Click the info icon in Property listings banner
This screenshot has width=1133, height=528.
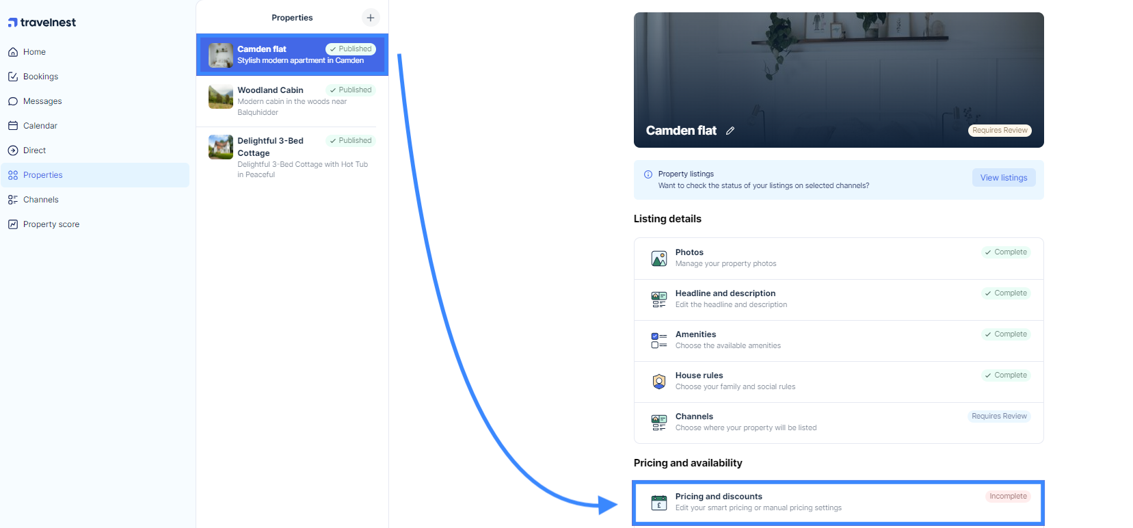[648, 174]
